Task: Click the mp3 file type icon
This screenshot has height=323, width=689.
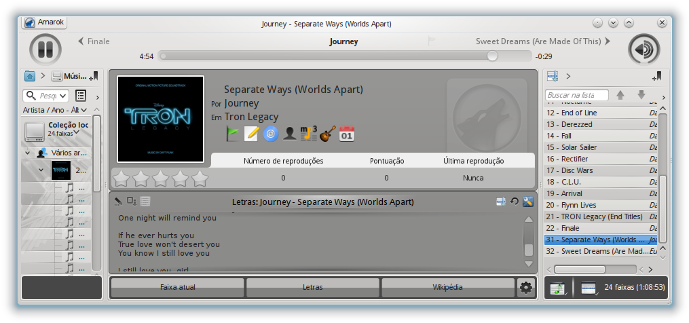Action: click(x=309, y=134)
